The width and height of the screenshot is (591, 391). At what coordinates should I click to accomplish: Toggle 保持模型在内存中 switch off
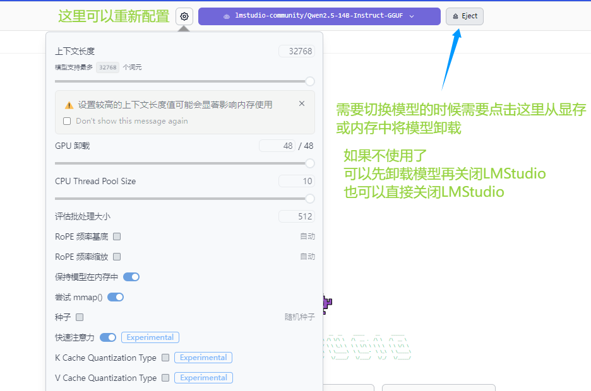[x=131, y=277]
